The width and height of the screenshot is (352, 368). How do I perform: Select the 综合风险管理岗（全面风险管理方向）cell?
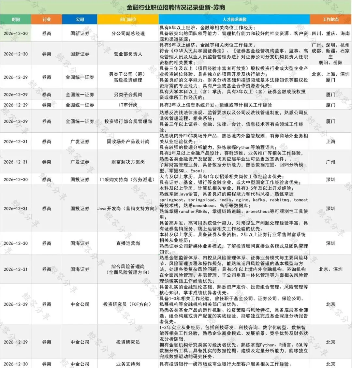click(x=128, y=269)
